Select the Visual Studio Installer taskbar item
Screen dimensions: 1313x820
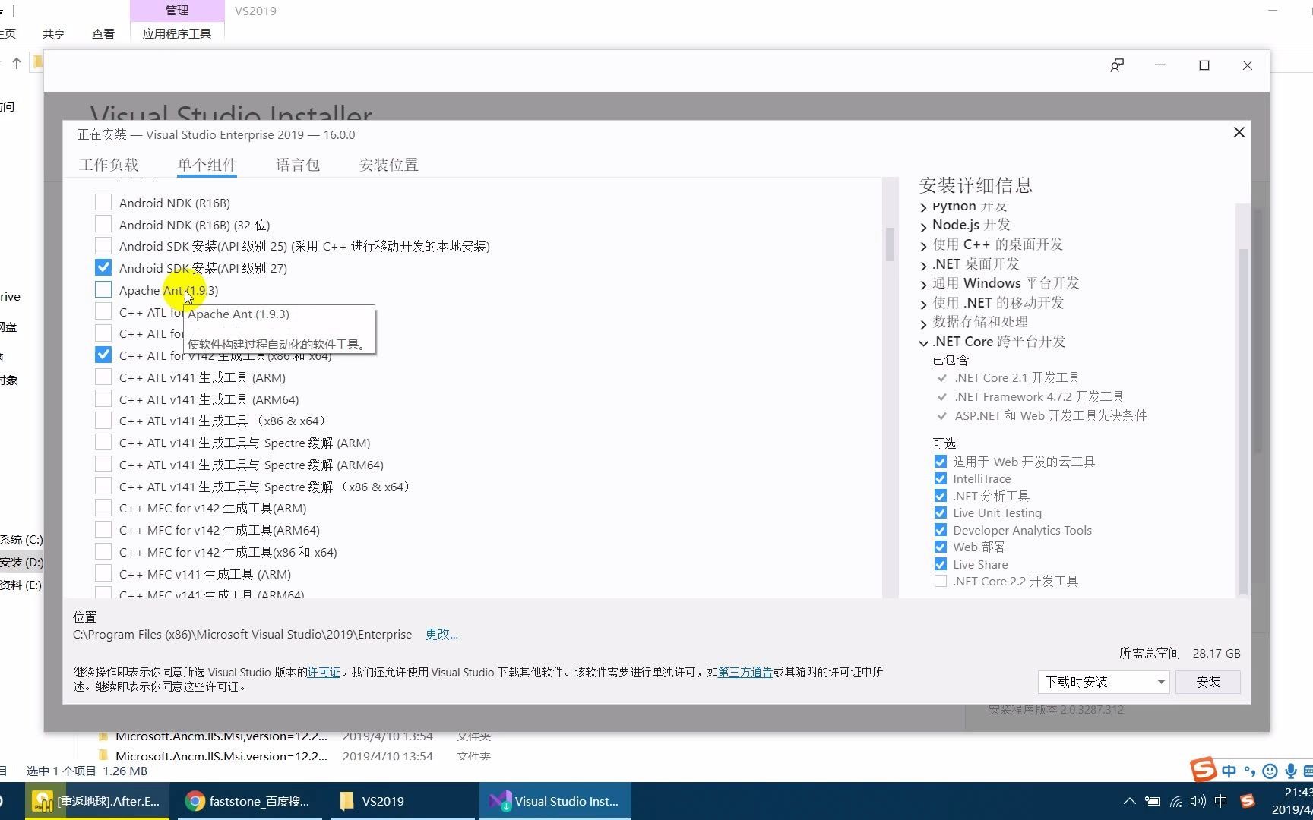click(x=555, y=801)
